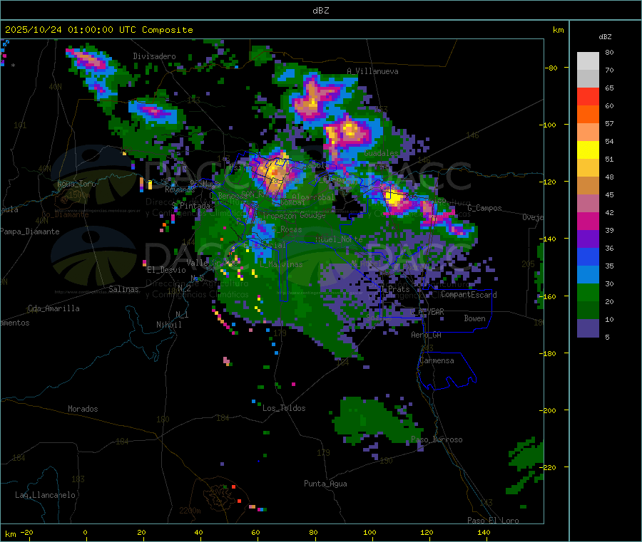Select the bright green legend color band
Viewport: 642px width, 542px height.
pos(588,292)
